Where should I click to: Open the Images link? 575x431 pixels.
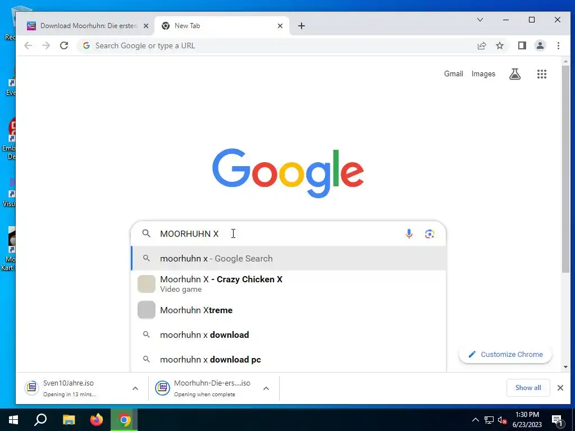pos(483,74)
